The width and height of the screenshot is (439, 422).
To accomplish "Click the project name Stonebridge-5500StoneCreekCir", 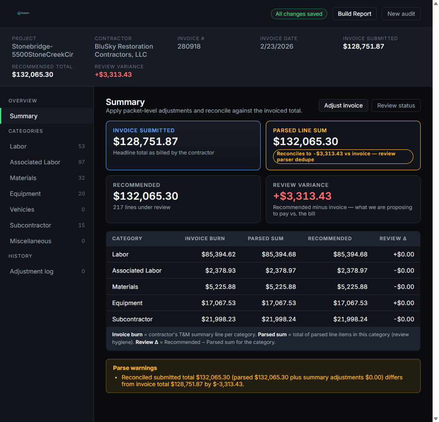I will [43, 50].
